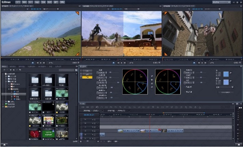Select top eyedropper beside the left color wheel
243x147 pixels.
[151, 76]
